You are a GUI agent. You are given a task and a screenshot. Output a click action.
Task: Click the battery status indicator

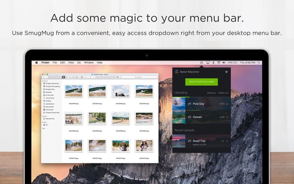[232, 63]
